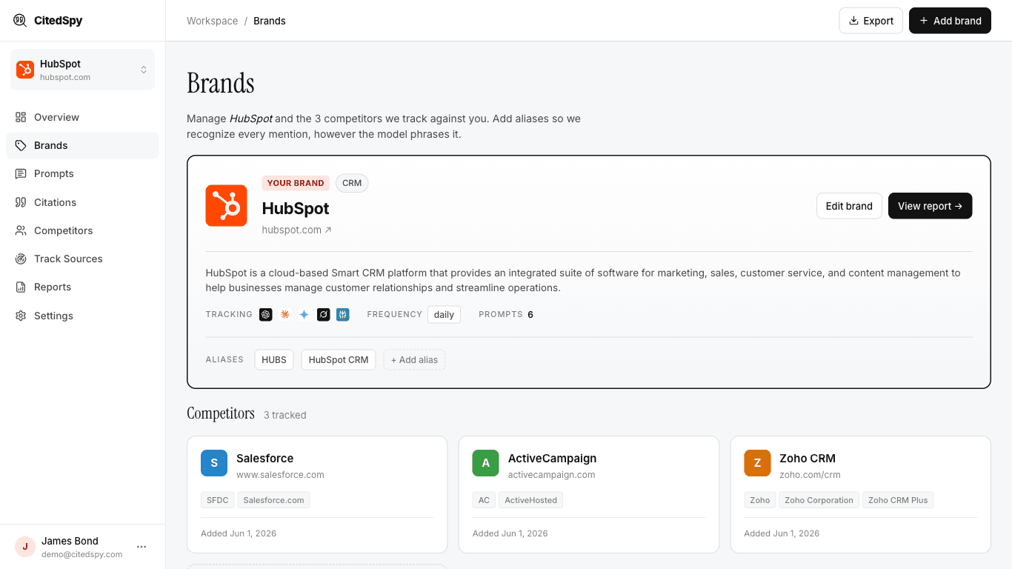This screenshot has height=569, width=1012.
Task: Click the Zoho CRM Plus alias tag
Action: coord(898,500)
